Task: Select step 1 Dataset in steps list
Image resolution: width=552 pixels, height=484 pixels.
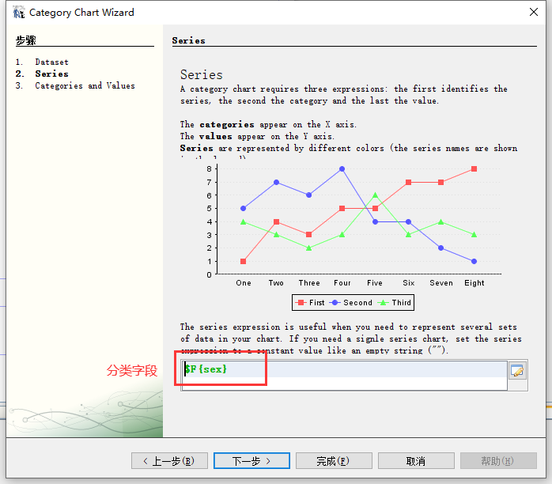Action: coord(51,62)
